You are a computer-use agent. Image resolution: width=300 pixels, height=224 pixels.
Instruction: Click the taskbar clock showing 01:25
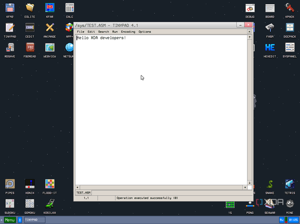click(294, 220)
